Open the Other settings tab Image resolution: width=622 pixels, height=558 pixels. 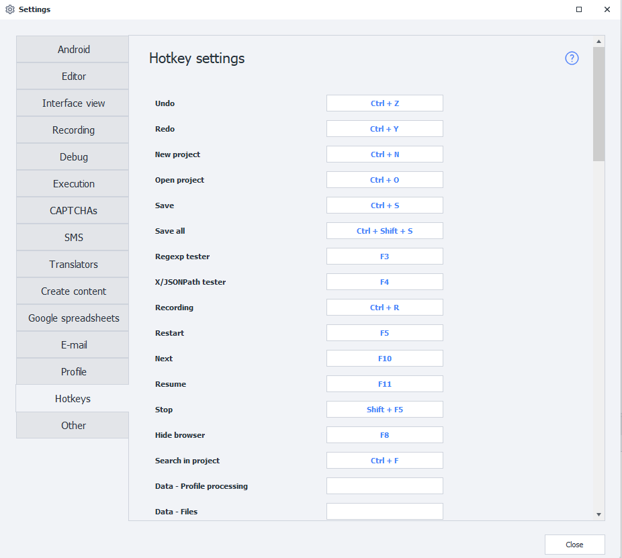click(73, 426)
